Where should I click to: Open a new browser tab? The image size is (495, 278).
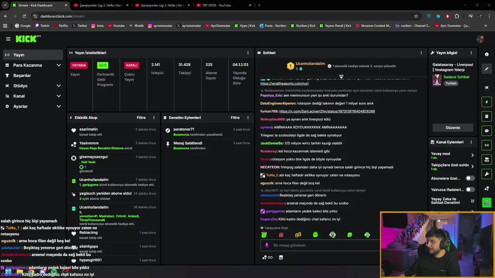click(x=259, y=5)
